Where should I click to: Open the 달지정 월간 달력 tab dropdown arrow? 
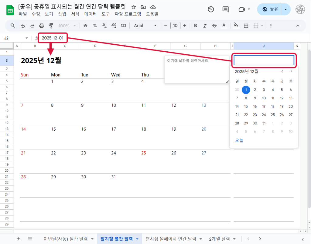[137, 239]
